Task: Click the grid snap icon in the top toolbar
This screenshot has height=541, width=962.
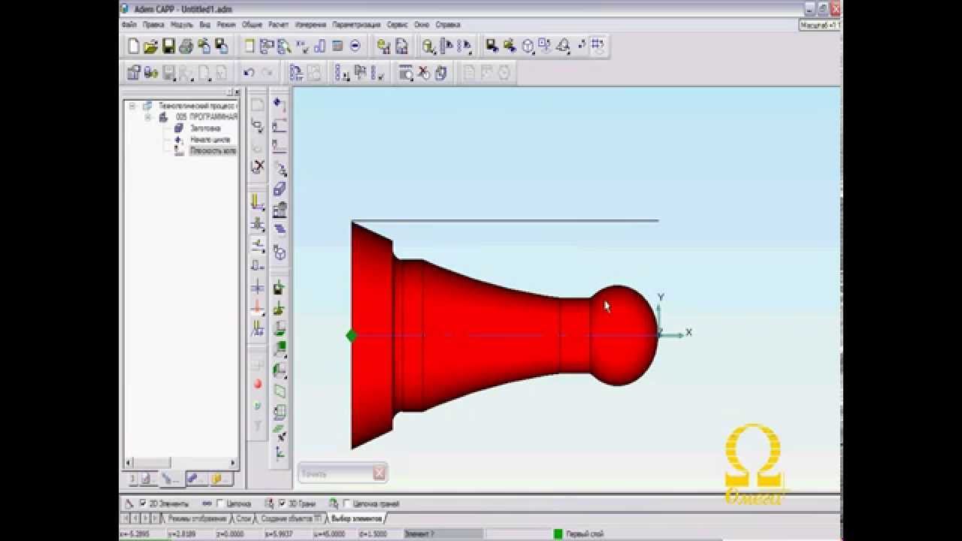Action: [x=597, y=47]
